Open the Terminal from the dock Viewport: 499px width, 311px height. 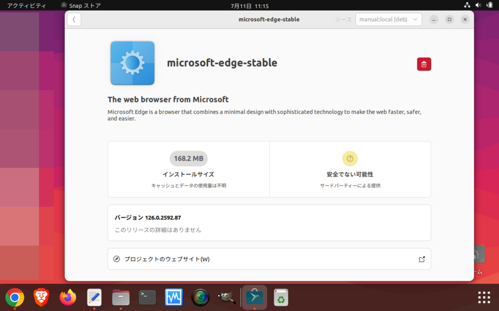[147, 297]
